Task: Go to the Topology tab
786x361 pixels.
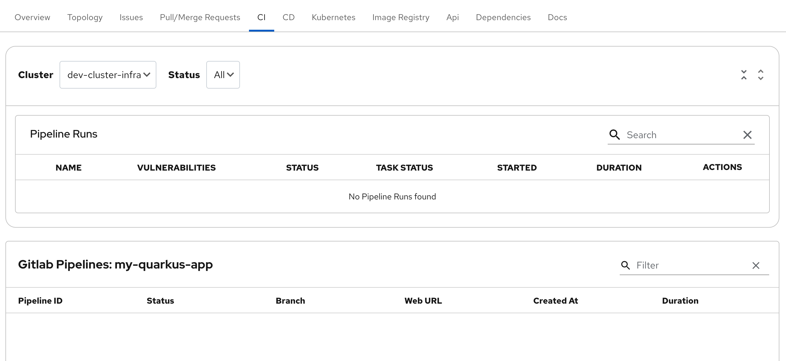Action: click(85, 17)
